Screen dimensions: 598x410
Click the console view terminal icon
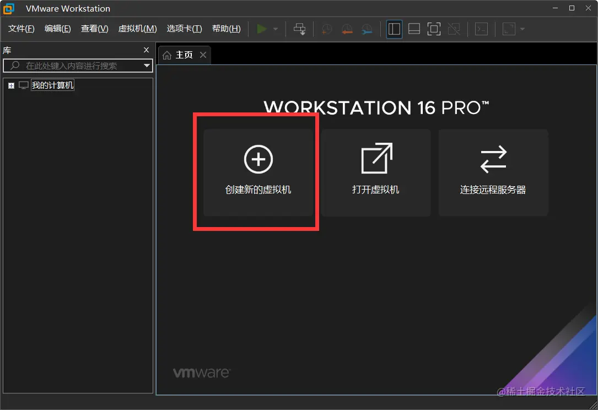(481, 29)
